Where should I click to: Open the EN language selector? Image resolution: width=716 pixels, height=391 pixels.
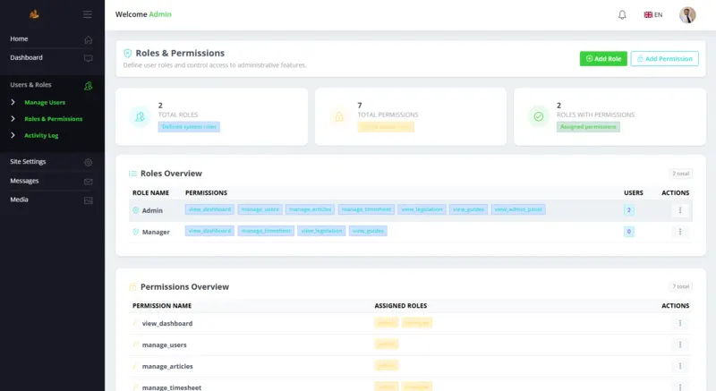pyautogui.click(x=653, y=15)
